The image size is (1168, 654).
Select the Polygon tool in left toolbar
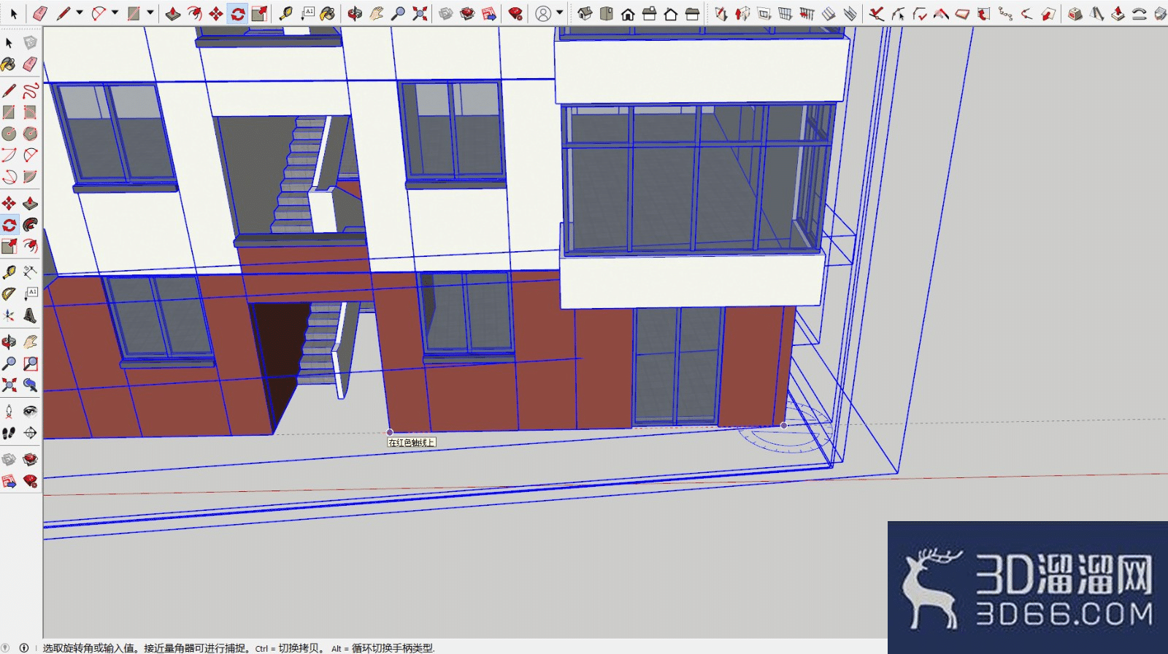[30, 134]
